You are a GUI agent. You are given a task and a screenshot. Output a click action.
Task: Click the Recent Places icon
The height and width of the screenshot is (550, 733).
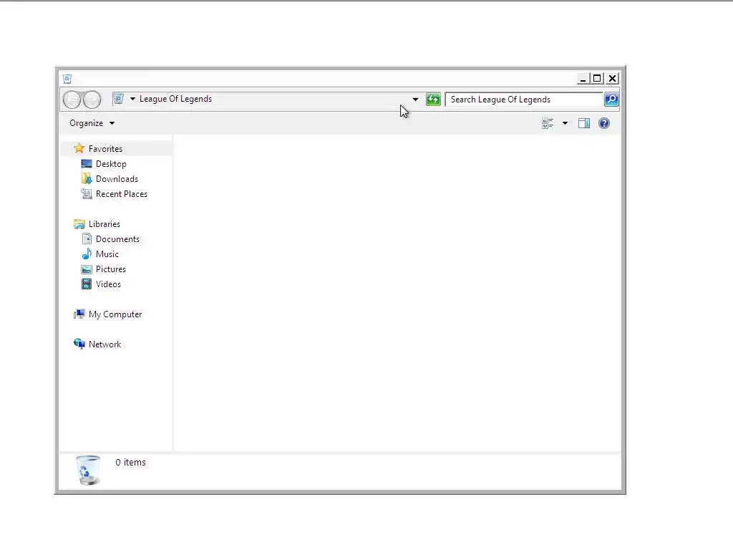click(87, 193)
